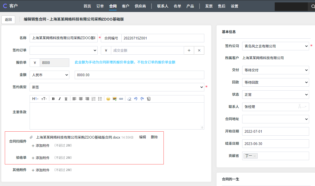The width and height of the screenshot is (315, 186).
Task: Open the 设置 menu
Action: [234, 6]
